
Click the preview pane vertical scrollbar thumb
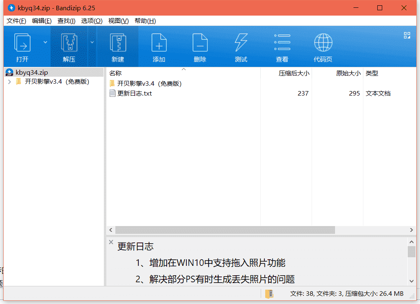pos(411,251)
